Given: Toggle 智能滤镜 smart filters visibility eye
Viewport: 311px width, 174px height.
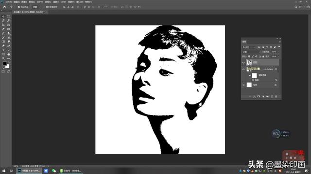Looking at the screenshot, I should (x=250, y=75).
